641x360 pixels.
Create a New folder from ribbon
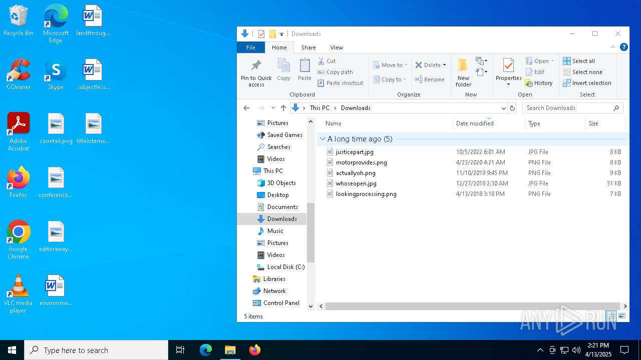463,73
